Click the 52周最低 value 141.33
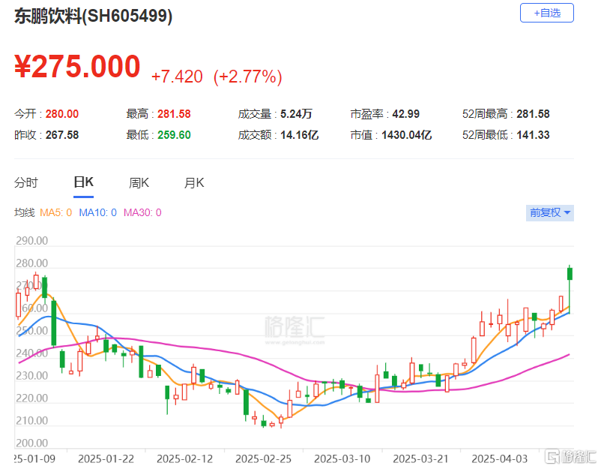Screen dimensions: 601x469 coord(533,135)
